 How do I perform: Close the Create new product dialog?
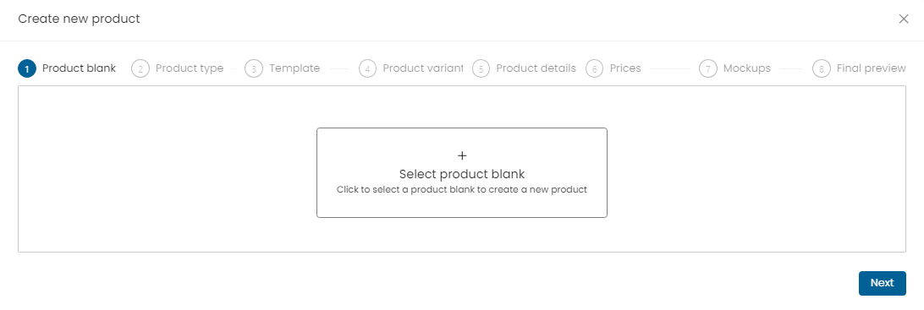click(x=904, y=19)
